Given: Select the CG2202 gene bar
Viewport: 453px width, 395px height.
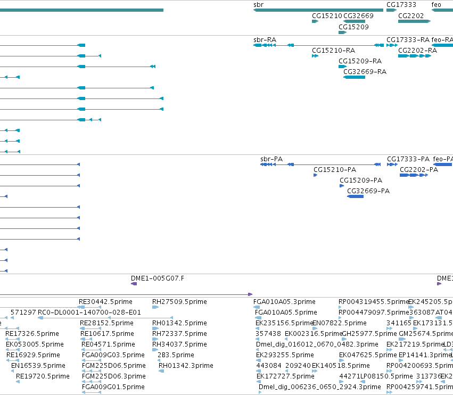Looking at the screenshot, I should pyautogui.click(x=414, y=21).
